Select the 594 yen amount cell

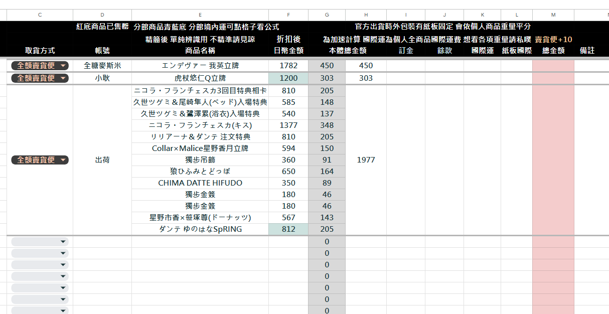click(288, 148)
